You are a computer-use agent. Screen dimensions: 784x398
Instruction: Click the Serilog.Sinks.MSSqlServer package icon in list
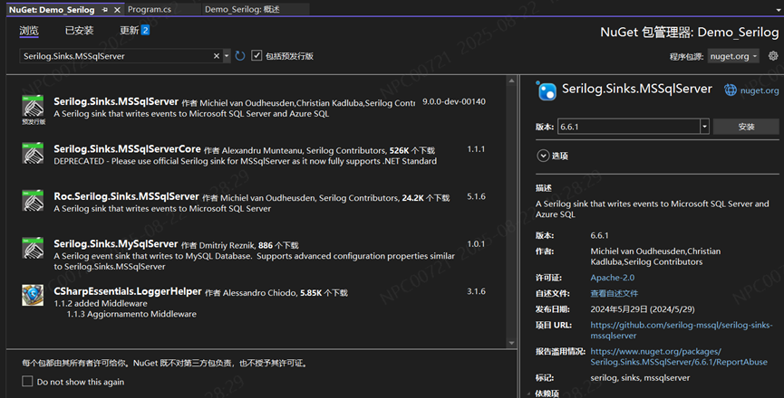[33, 106]
